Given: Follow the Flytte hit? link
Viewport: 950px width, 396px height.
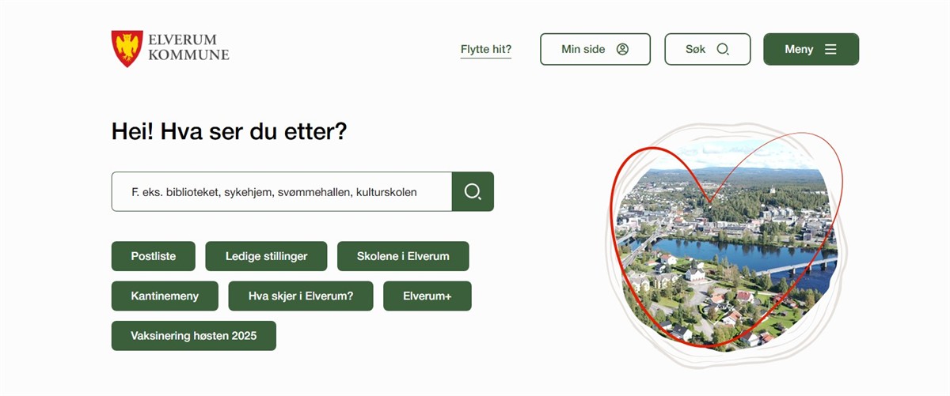Looking at the screenshot, I should pyautogui.click(x=486, y=49).
